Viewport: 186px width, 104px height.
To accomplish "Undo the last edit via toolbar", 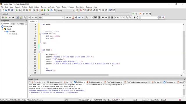I will pyautogui.click(x=16, y=10).
